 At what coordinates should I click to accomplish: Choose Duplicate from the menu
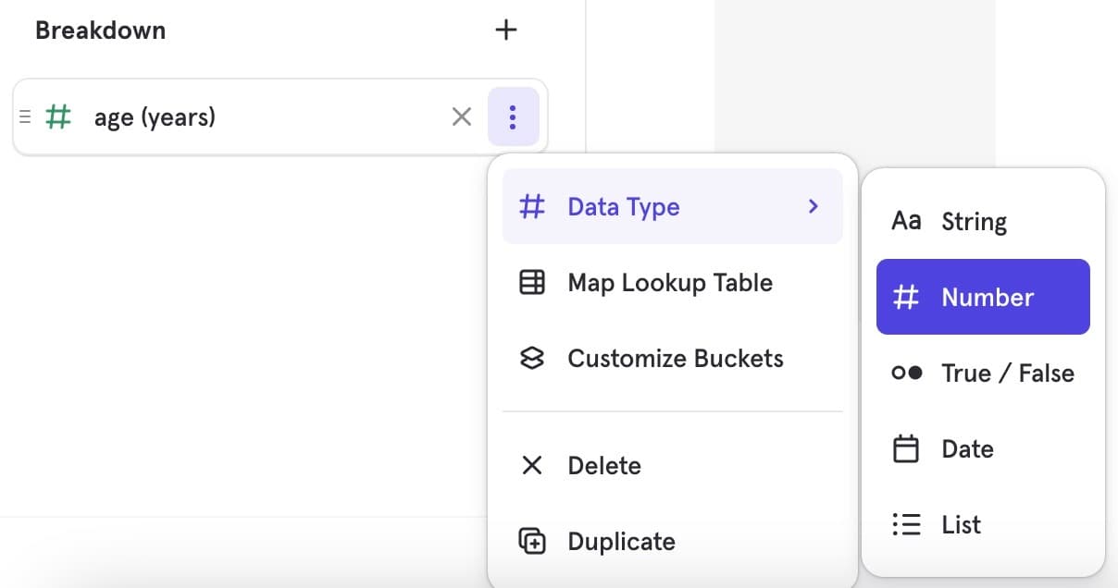click(621, 541)
